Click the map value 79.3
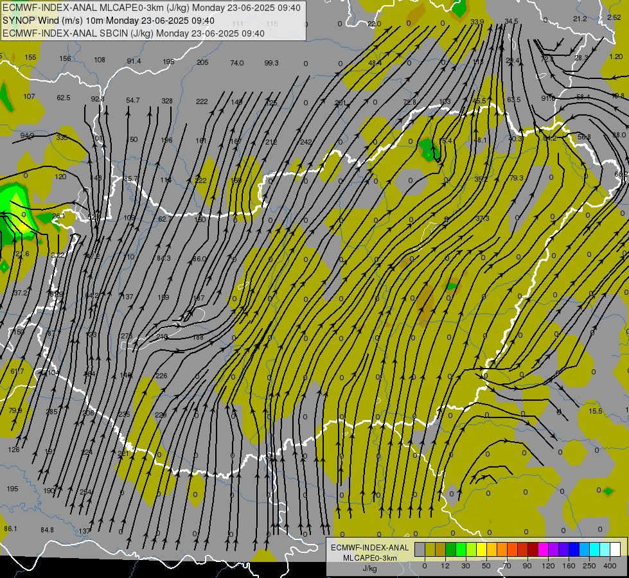Image resolution: width=629 pixels, height=578 pixels. click(517, 178)
